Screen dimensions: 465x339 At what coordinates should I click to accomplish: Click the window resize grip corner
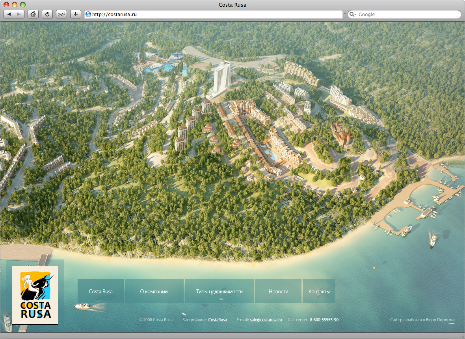(x=461, y=335)
